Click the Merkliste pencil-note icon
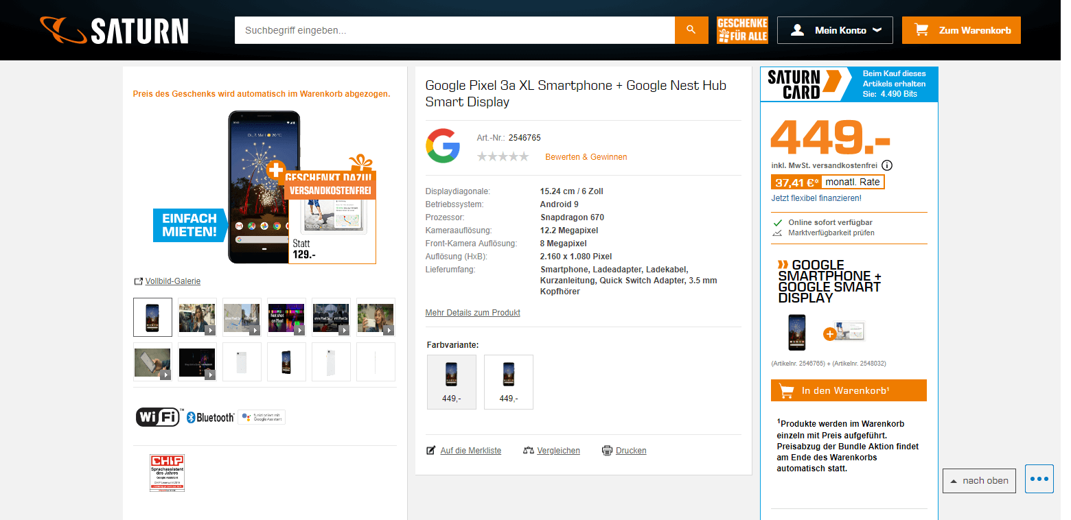The width and height of the screenshot is (1071, 520). pyautogui.click(x=431, y=451)
